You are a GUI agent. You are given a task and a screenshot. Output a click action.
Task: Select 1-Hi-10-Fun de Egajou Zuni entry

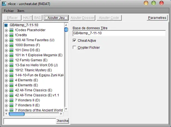(39, 75)
